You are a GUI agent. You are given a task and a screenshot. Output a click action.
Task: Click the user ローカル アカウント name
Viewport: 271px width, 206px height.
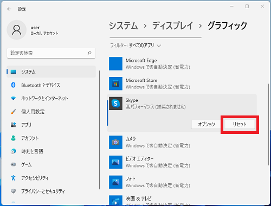pyautogui.click(x=44, y=30)
